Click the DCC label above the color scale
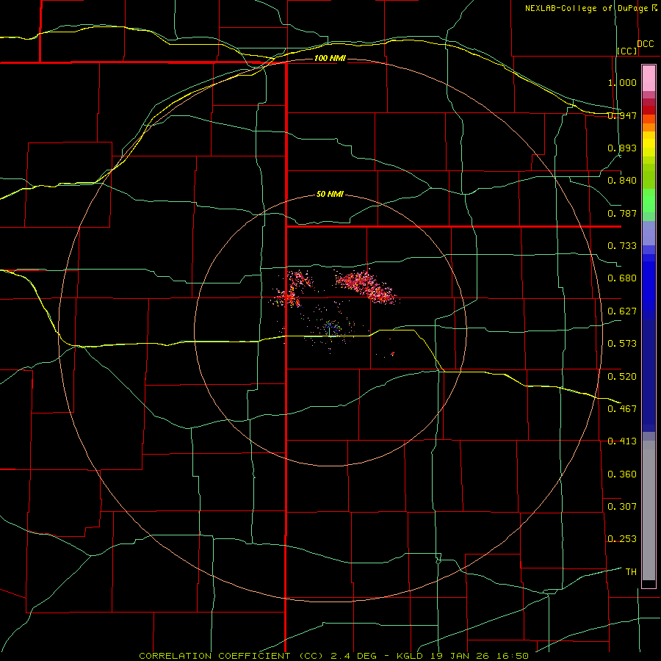The image size is (661, 661). click(646, 44)
